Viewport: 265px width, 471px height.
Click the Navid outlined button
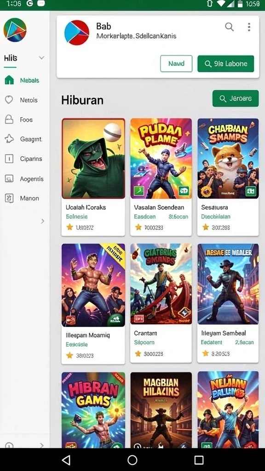point(176,63)
